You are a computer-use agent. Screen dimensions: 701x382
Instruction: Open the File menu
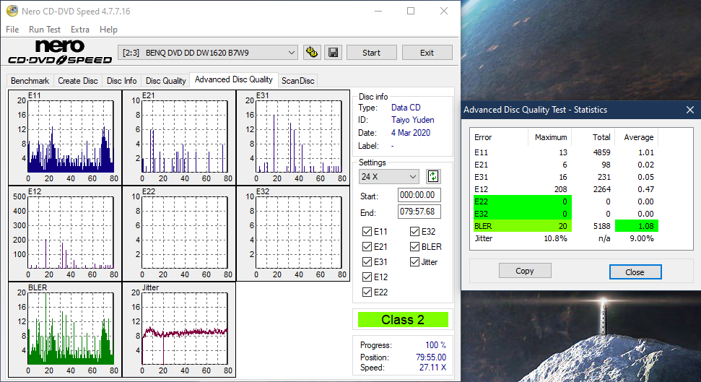point(12,29)
